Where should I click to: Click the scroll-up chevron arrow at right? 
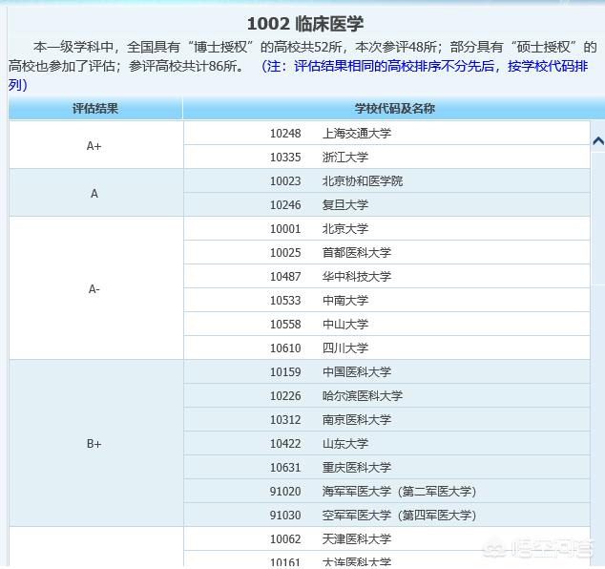(598, 141)
